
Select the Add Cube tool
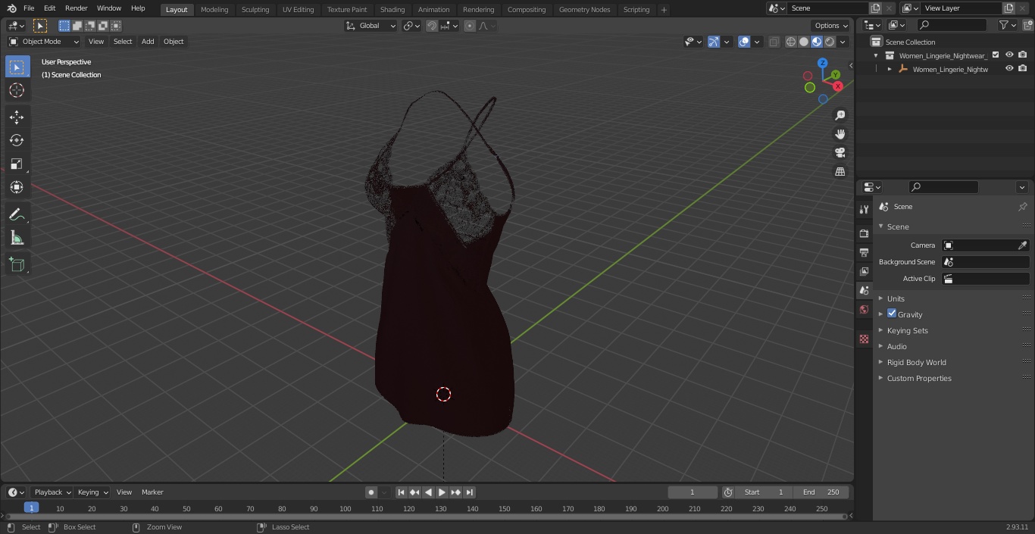click(17, 265)
